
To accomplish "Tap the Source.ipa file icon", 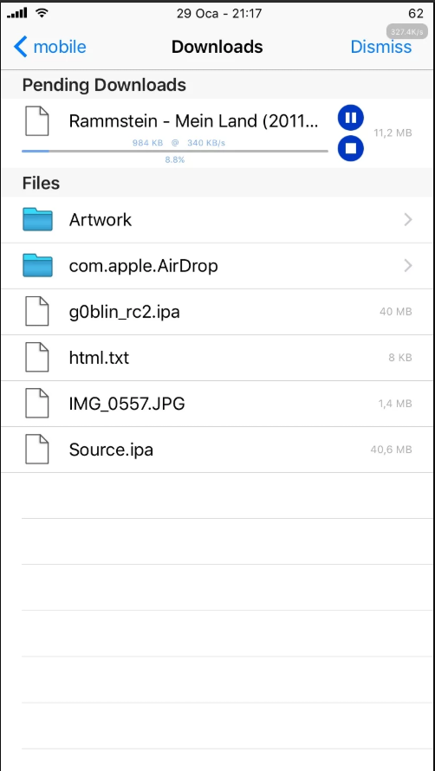I will pyautogui.click(x=37, y=450).
